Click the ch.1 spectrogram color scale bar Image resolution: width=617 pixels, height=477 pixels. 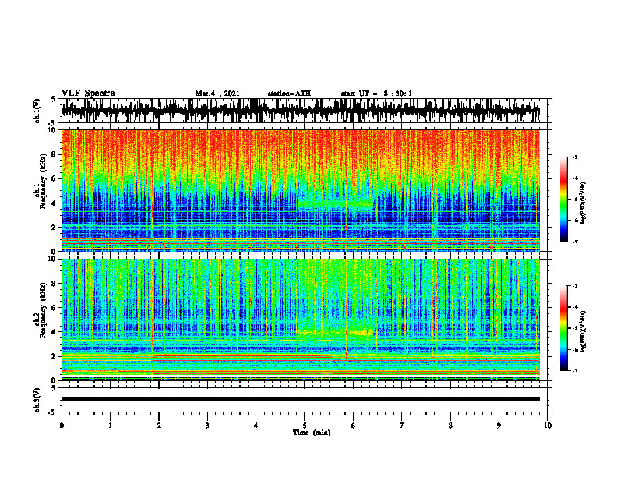(x=563, y=200)
